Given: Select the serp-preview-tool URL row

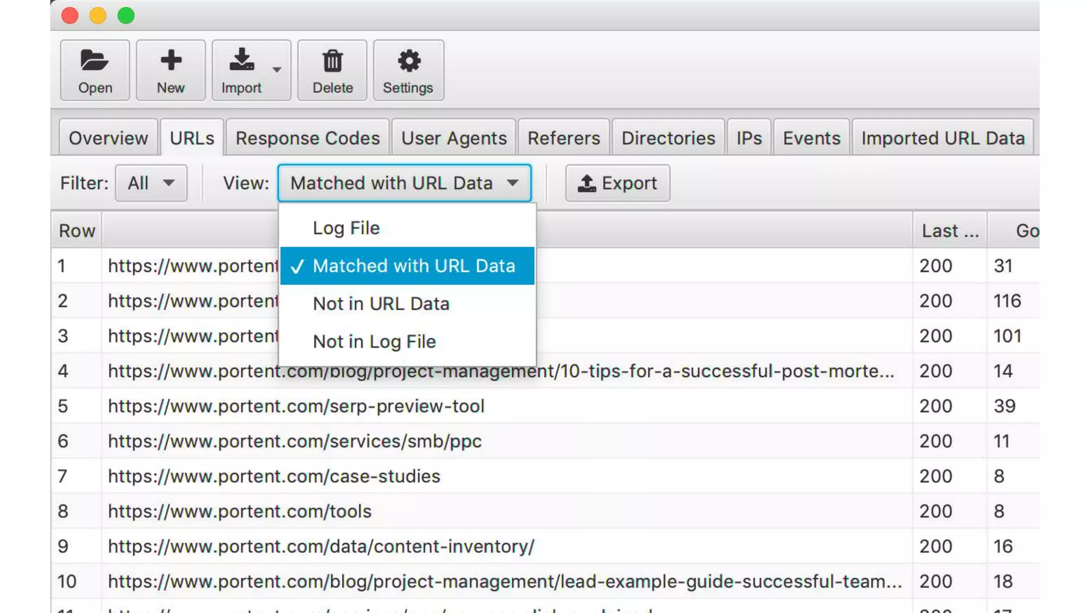Looking at the screenshot, I should point(296,407).
